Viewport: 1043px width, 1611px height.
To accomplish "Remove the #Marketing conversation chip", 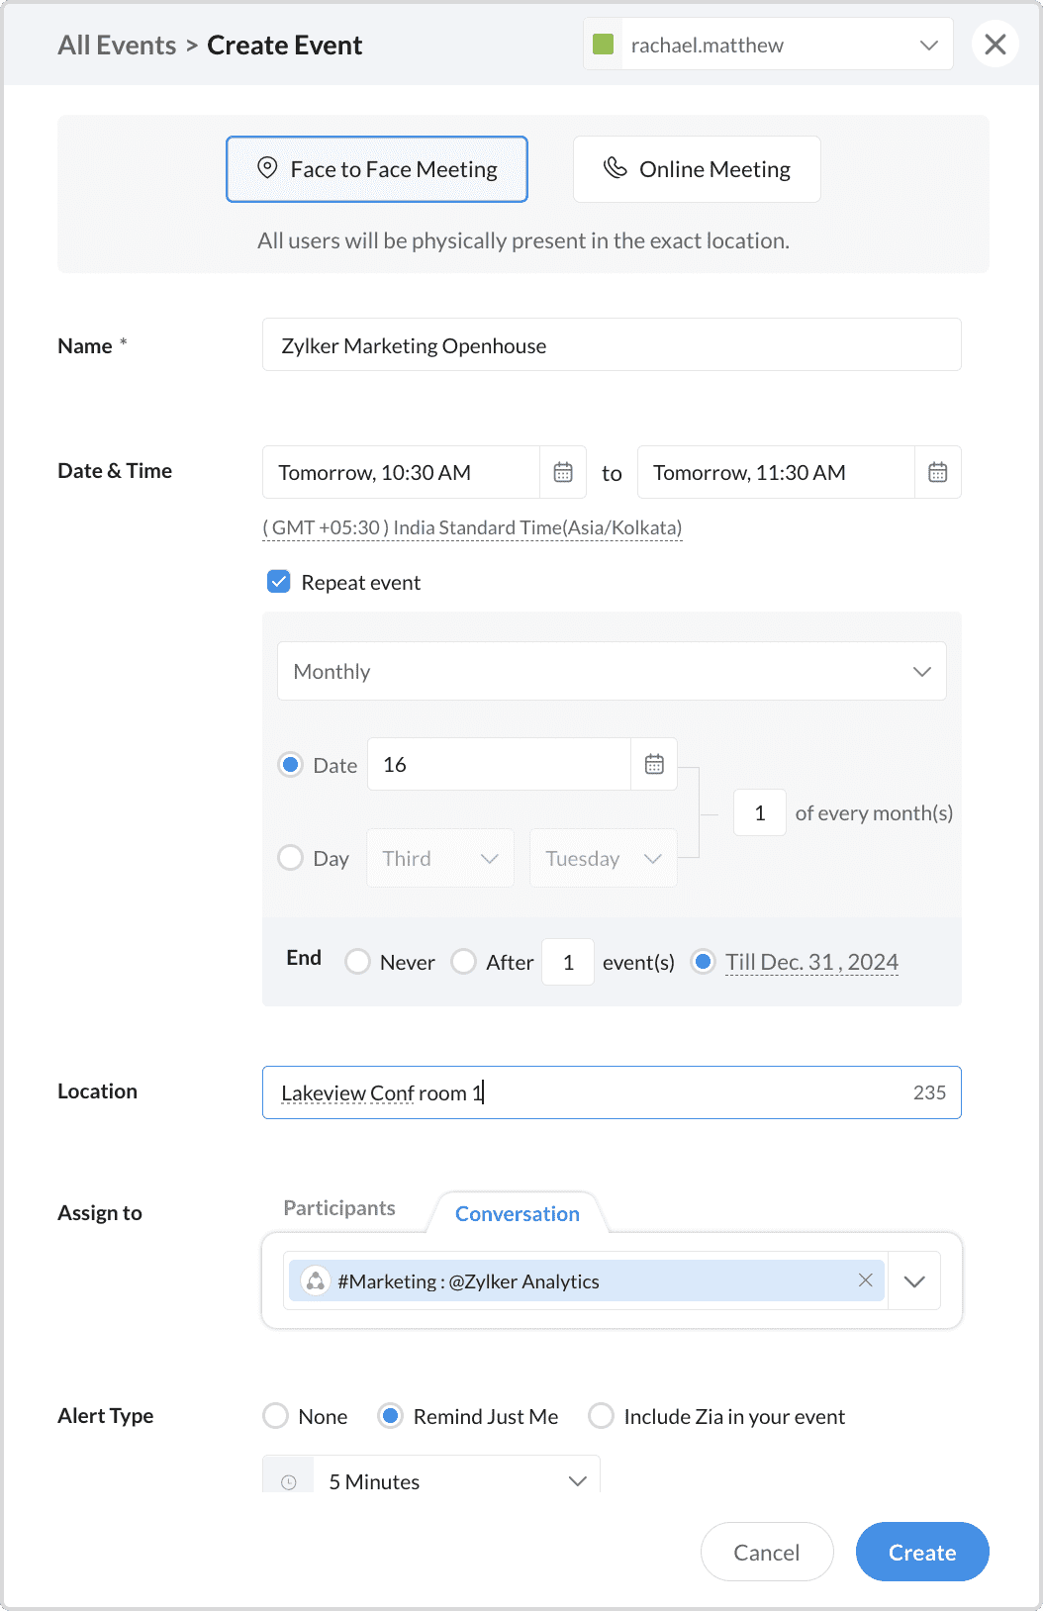I will tap(865, 1280).
